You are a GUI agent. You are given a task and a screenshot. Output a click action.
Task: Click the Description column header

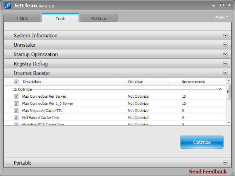tap(32, 82)
